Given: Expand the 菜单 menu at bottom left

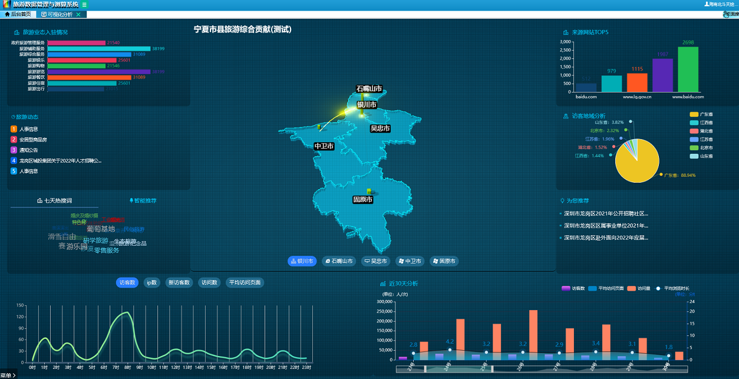Looking at the screenshot, I should coord(8,375).
